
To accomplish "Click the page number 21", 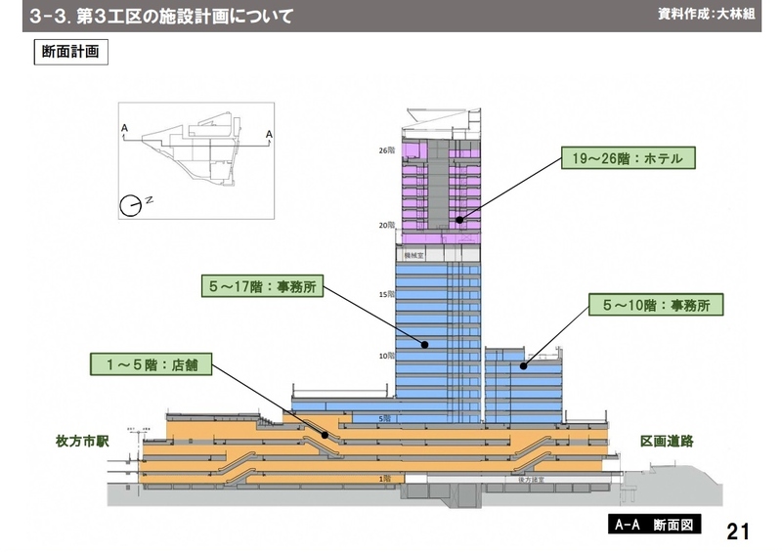I will click(739, 531).
